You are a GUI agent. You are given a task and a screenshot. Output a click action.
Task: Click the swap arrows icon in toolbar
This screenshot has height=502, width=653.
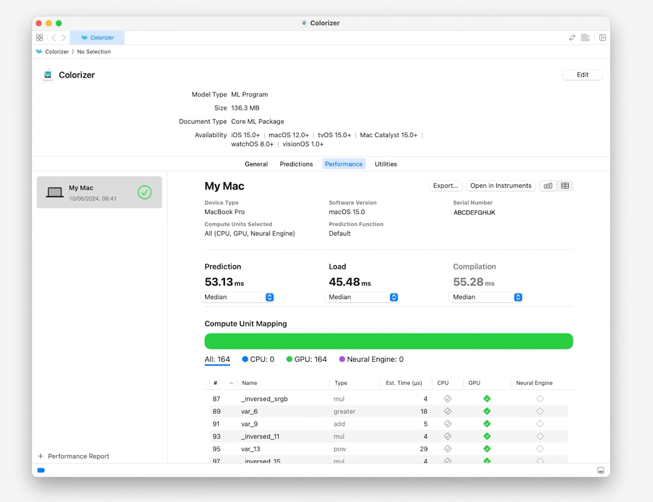572,38
